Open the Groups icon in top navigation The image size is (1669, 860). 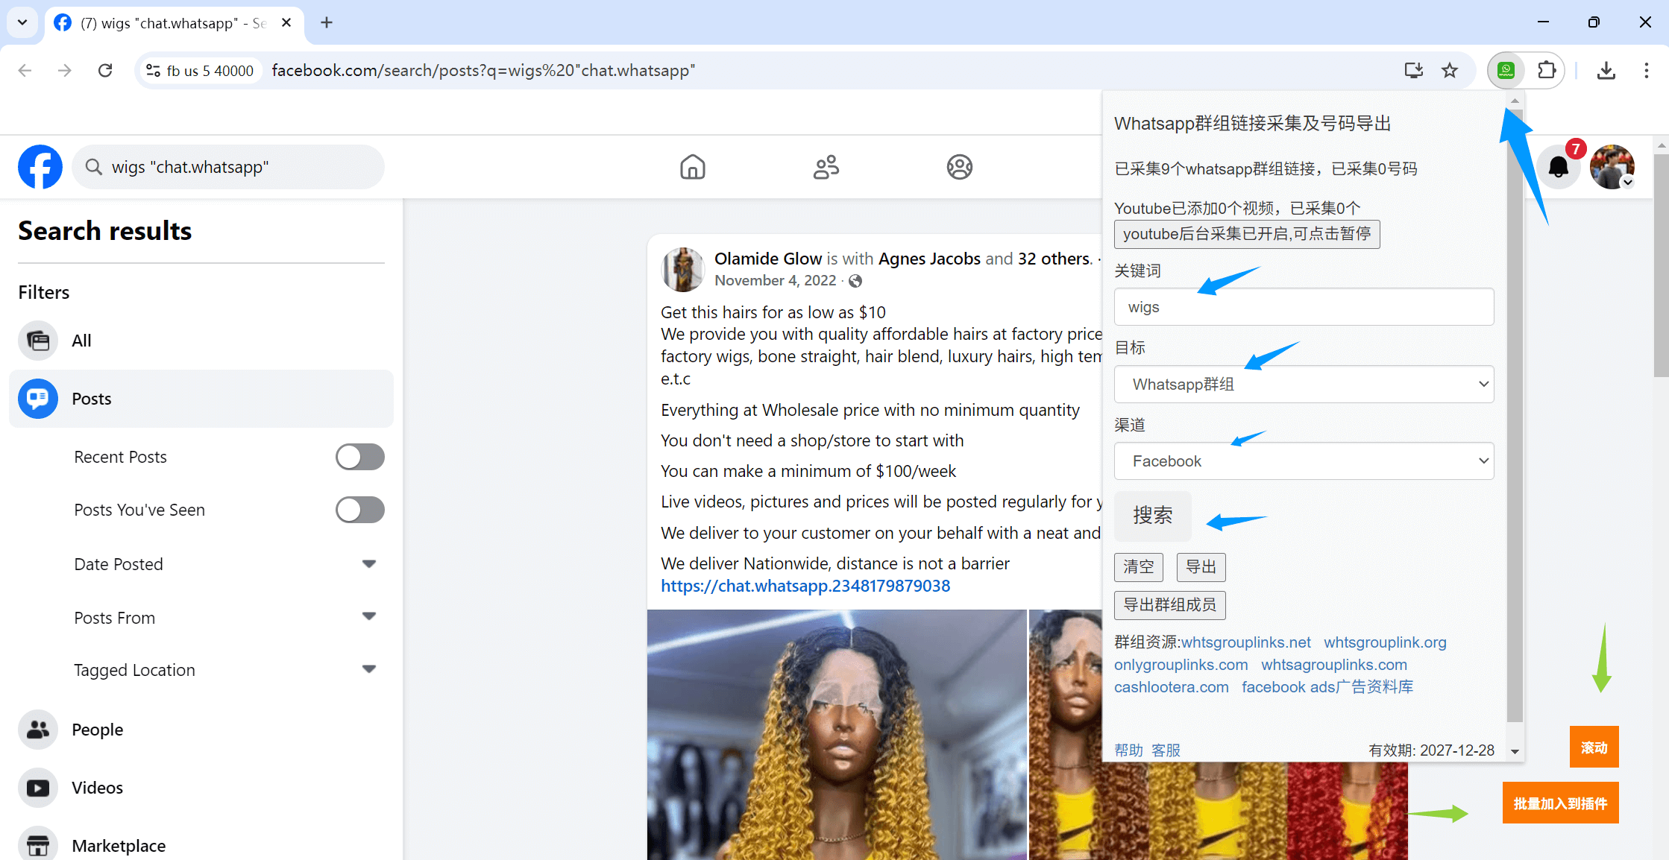pos(959,167)
